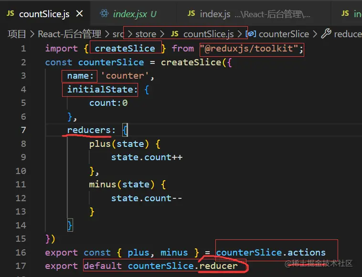Switch to the index.jsx tab
The image size is (362, 277).
tap(134, 14)
